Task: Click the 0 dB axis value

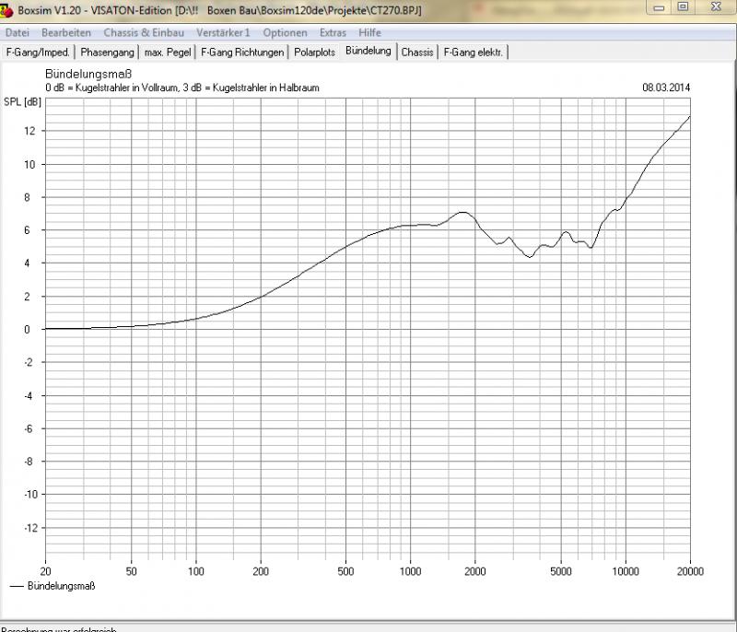Action: pyautogui.click(x=28, y=330)
